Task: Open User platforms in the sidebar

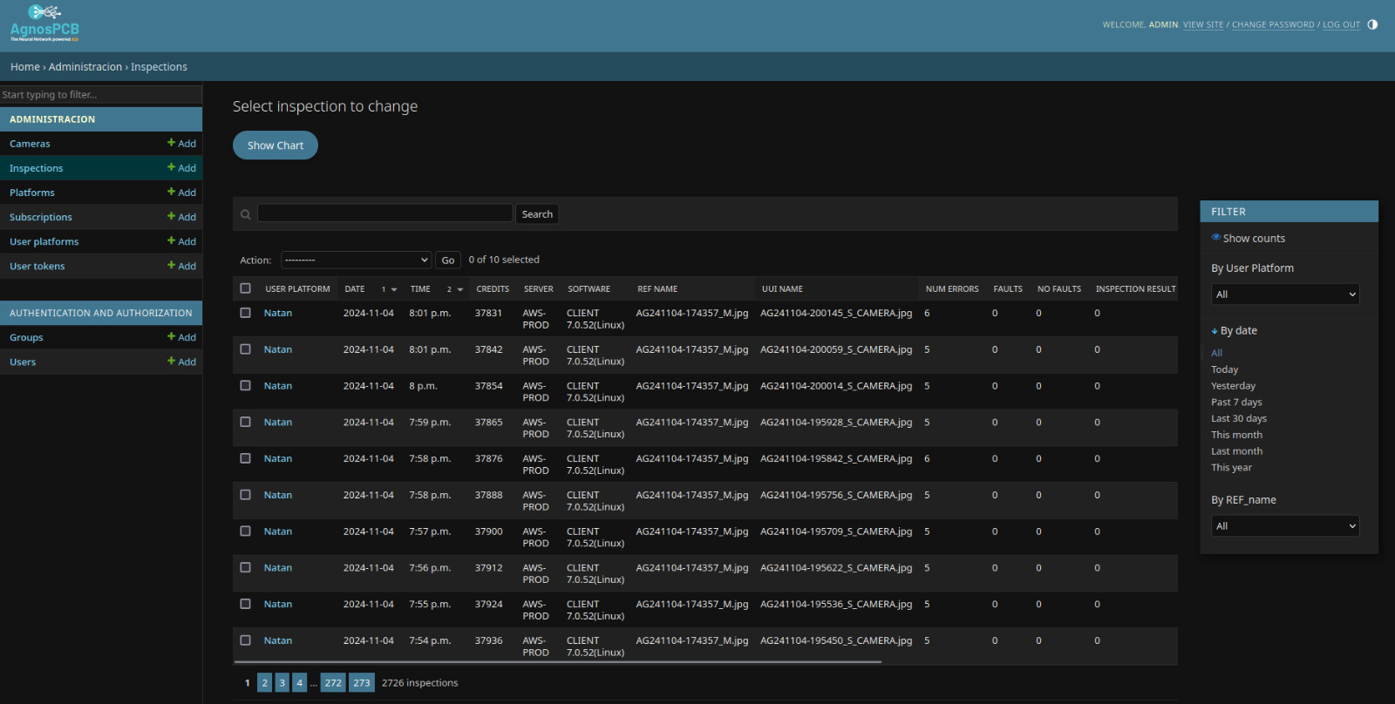Action: pyautogui.click(x=44, y=241)
